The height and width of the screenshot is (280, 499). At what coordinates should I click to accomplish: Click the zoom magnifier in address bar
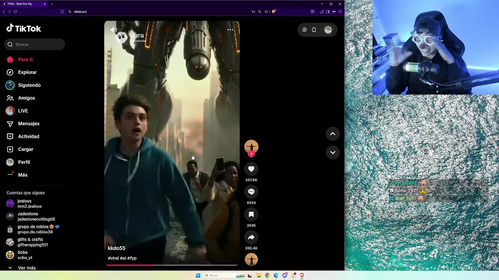tap(266, 12)
